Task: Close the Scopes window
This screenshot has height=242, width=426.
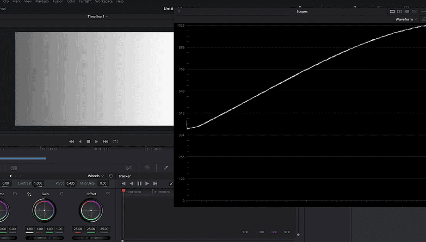Action: click(x=179, y=12)
